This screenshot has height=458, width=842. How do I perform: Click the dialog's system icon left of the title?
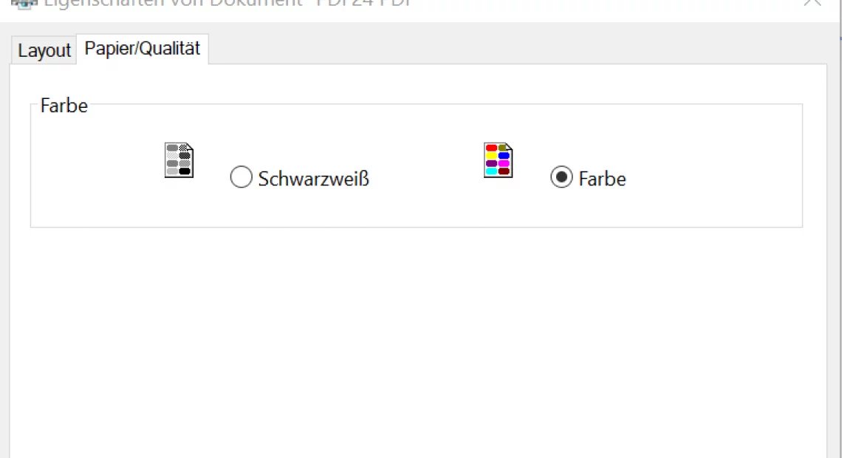pyautogui.click(x=25, y=2)
